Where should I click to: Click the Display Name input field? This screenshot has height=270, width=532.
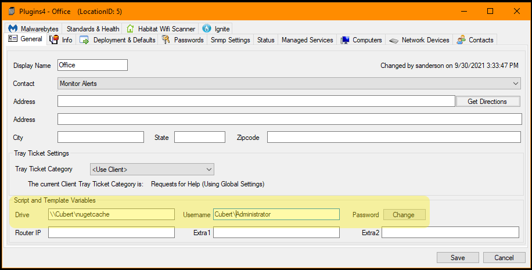coord(92,65)
